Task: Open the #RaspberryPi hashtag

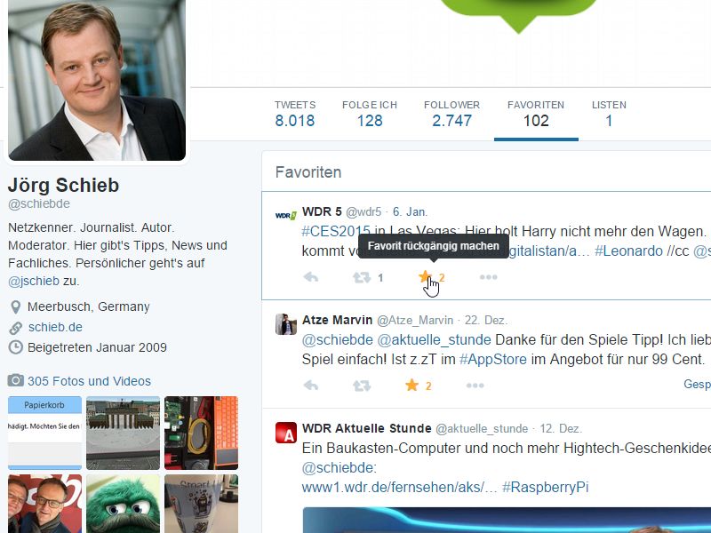Action: pyautogui.click(x=546, y=488)
